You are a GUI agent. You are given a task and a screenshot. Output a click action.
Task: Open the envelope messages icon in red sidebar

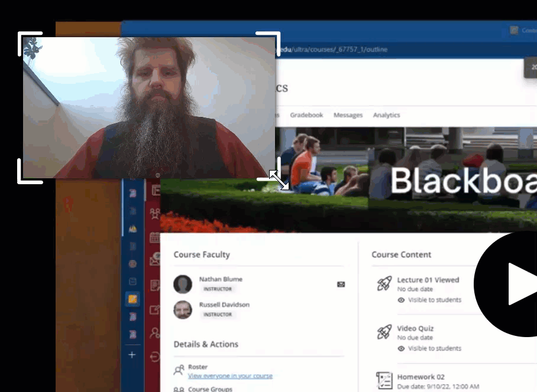click(x=155, y=260)
